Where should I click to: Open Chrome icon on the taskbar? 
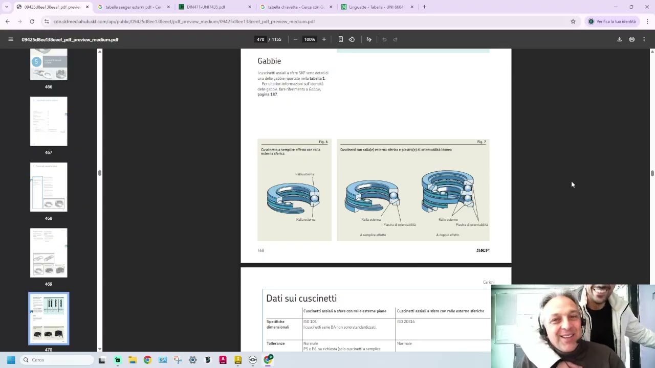(147, 360)
